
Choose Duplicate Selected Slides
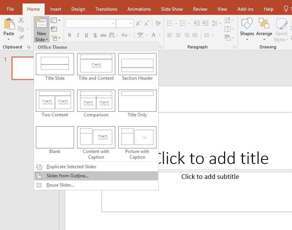(96, 167)
